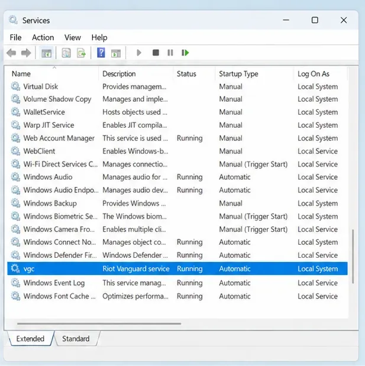
Task: Switch to the Standard tab
Action: [x=76, y=339]
